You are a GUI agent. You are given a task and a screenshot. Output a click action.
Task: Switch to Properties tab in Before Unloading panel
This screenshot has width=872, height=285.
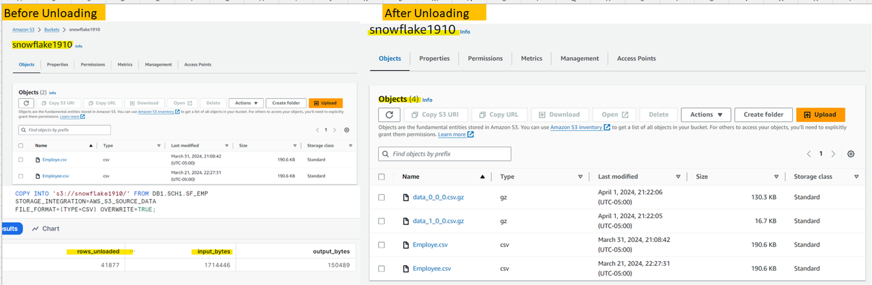tap(57, 64)
